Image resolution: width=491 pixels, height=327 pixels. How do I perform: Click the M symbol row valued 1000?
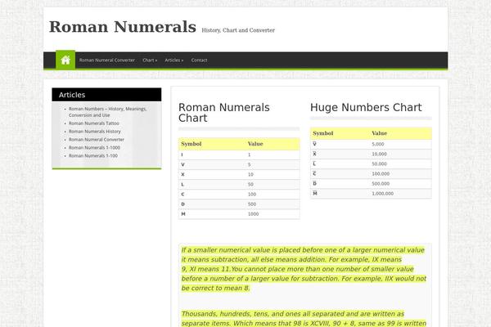click(239, 214)
